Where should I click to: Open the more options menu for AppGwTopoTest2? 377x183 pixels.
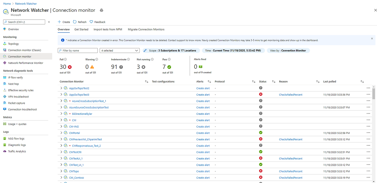click(x=368, y=88)
